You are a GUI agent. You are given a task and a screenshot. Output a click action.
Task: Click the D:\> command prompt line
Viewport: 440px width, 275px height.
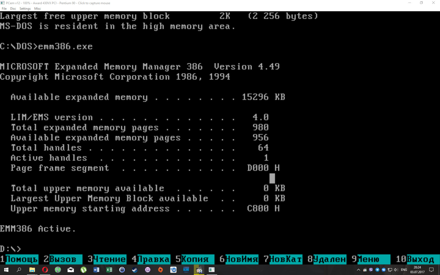(x=10, y=249)
